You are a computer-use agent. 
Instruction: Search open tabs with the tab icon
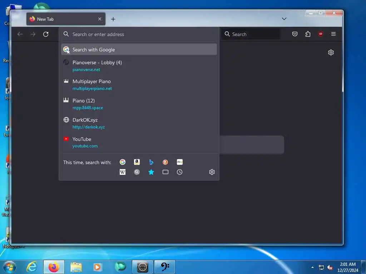tap(165, 172)
